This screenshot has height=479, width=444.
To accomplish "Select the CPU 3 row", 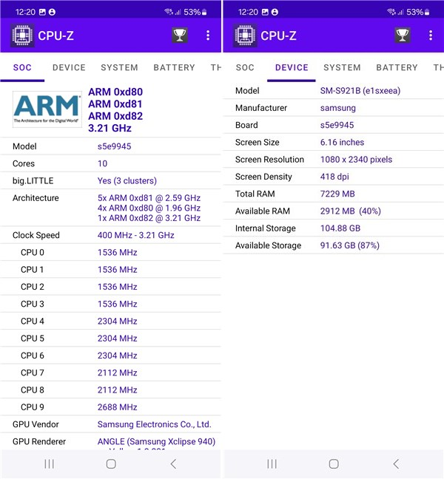I will 110,304.
